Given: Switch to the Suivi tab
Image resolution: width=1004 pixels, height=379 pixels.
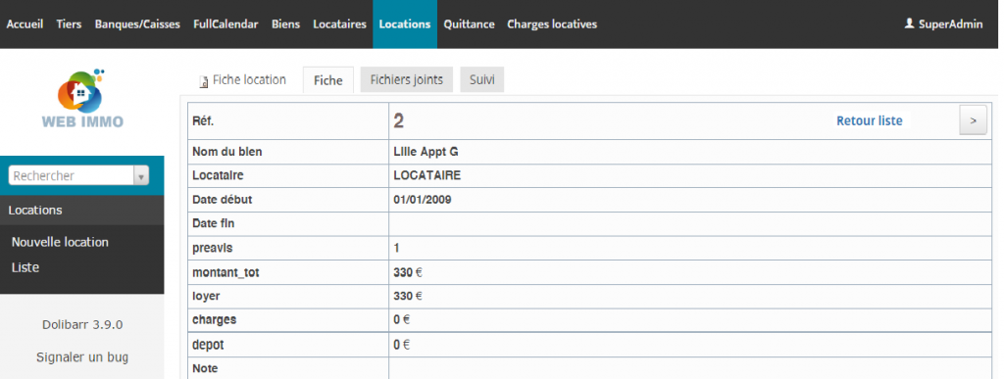Looking at the screenshot, I should [x=481, y=80].
